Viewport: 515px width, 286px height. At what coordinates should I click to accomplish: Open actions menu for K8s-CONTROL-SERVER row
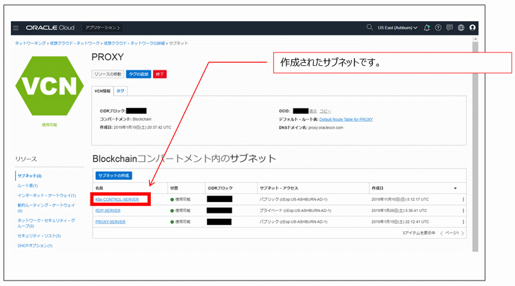coord(463,199)
